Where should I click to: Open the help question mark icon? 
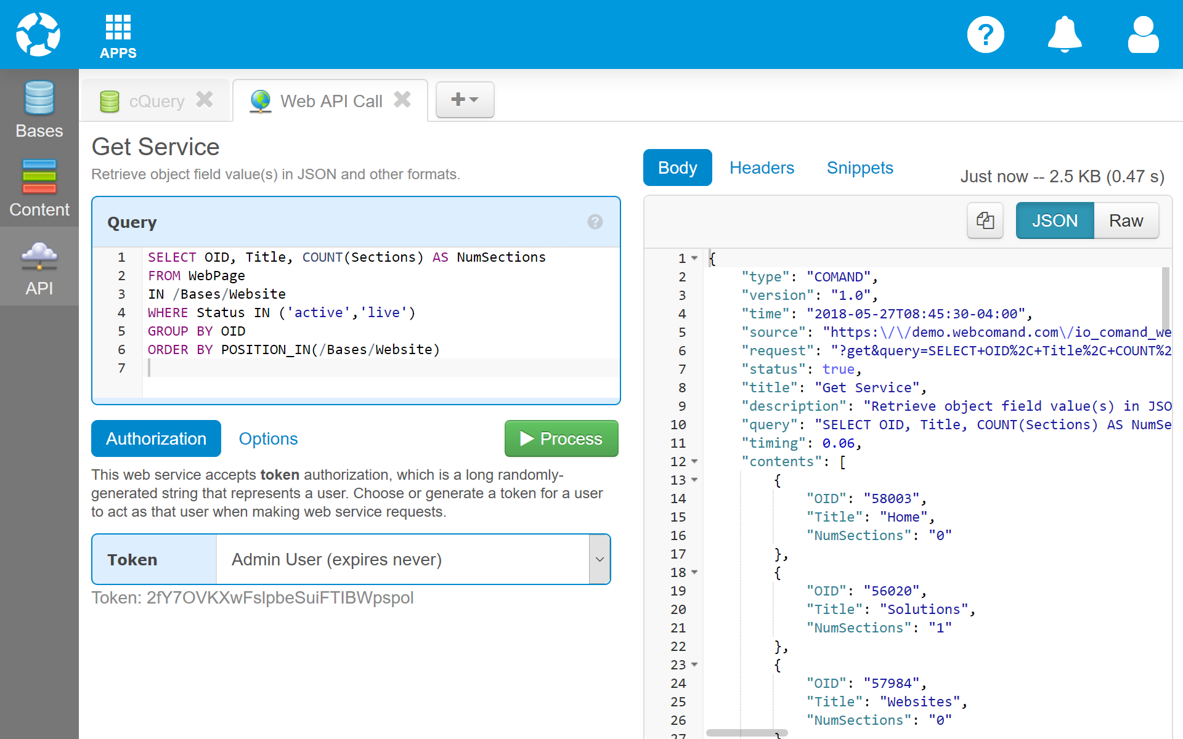pyautogui.click(x=985, y=34)
